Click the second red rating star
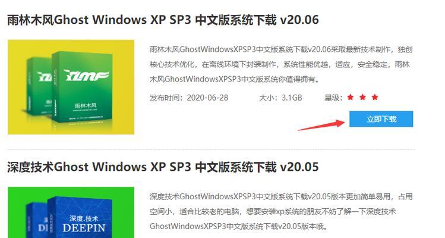This screenshot has width=445, height=238. point(362,97)
